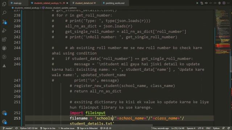Open the Run and Debug view
The width and height of the screenshot is (232, 130).
click(x=4, y=30)
